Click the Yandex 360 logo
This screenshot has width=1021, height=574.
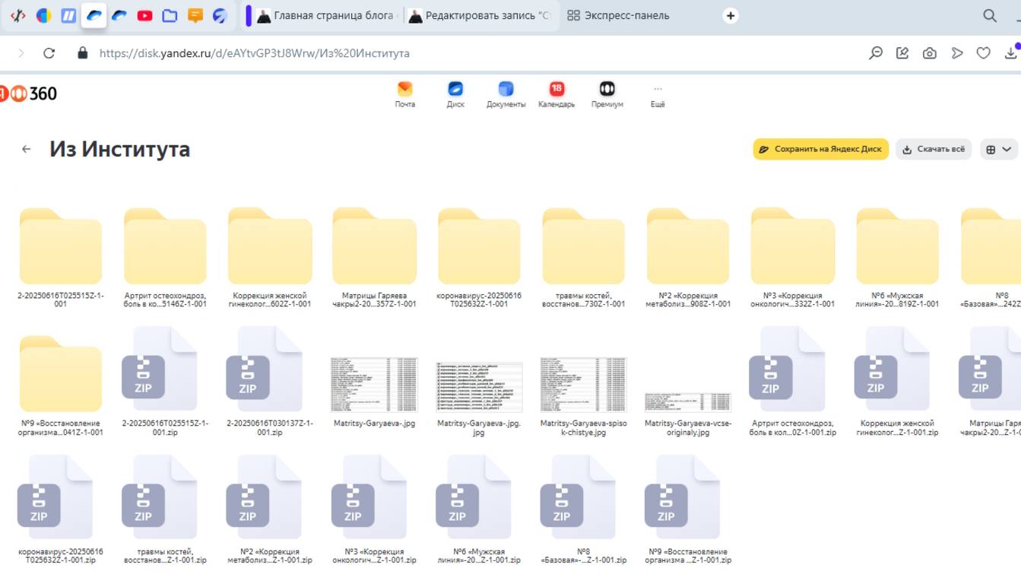[29, 94]
